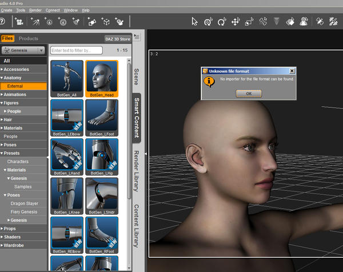Activate the Translate move tool
This screenshot has width=343, height=272.
[x=236, y=22]
